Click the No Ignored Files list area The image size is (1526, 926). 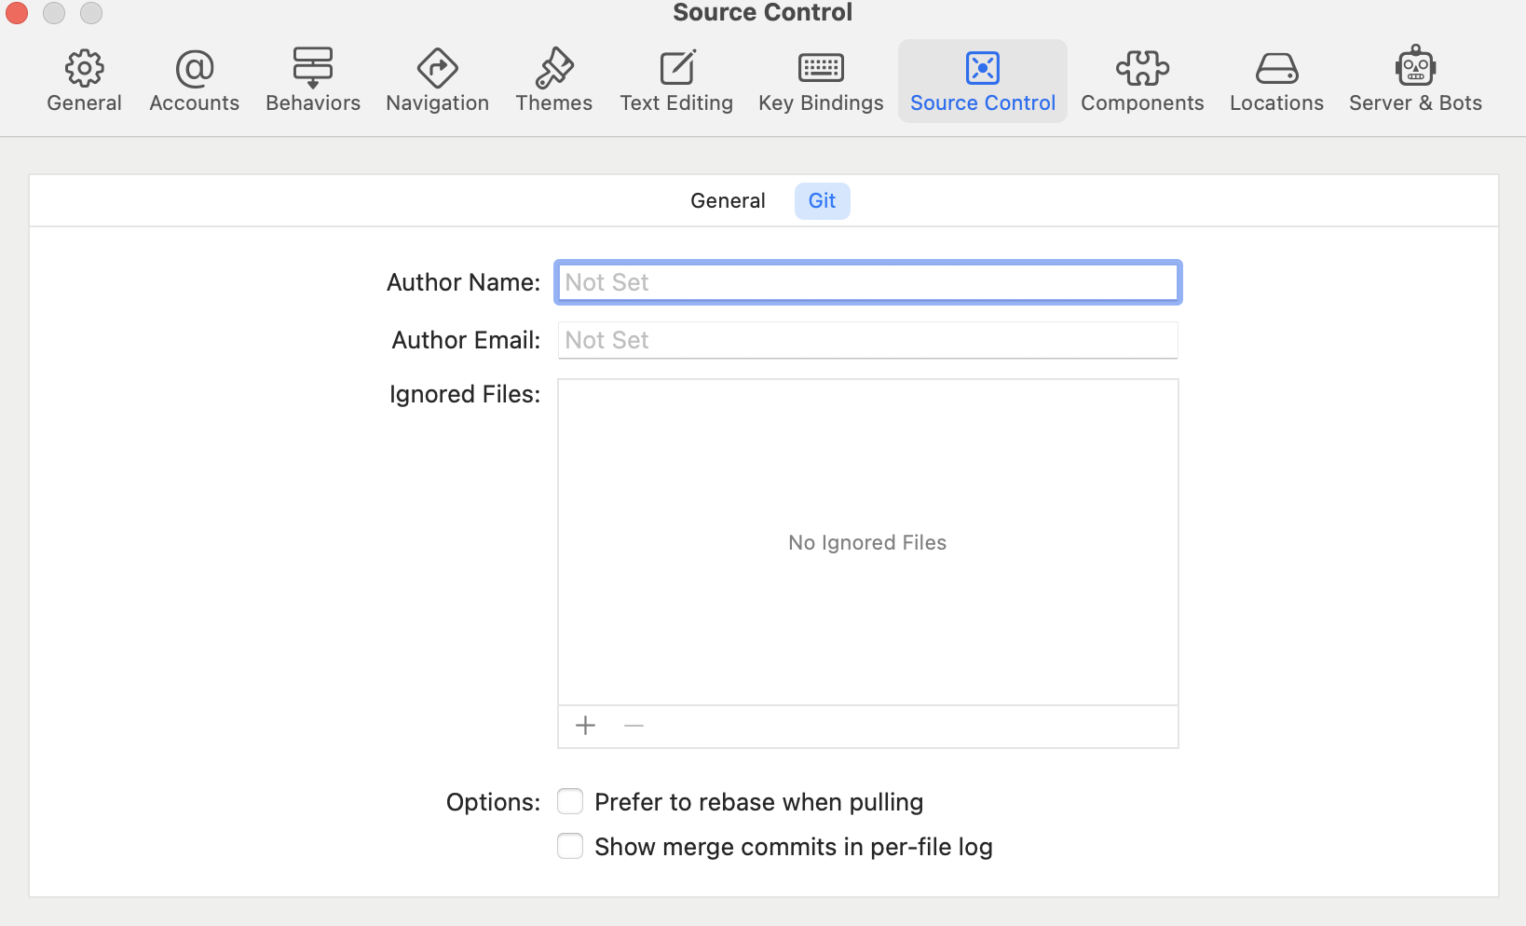pos(868,542)
